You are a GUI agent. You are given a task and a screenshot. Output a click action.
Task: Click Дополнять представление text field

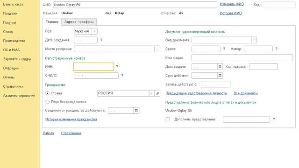point(246,119)
